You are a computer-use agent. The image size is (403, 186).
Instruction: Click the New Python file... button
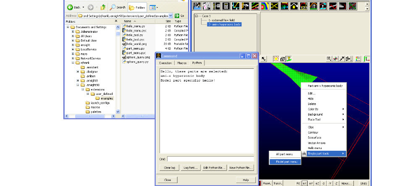coord(241,168)
